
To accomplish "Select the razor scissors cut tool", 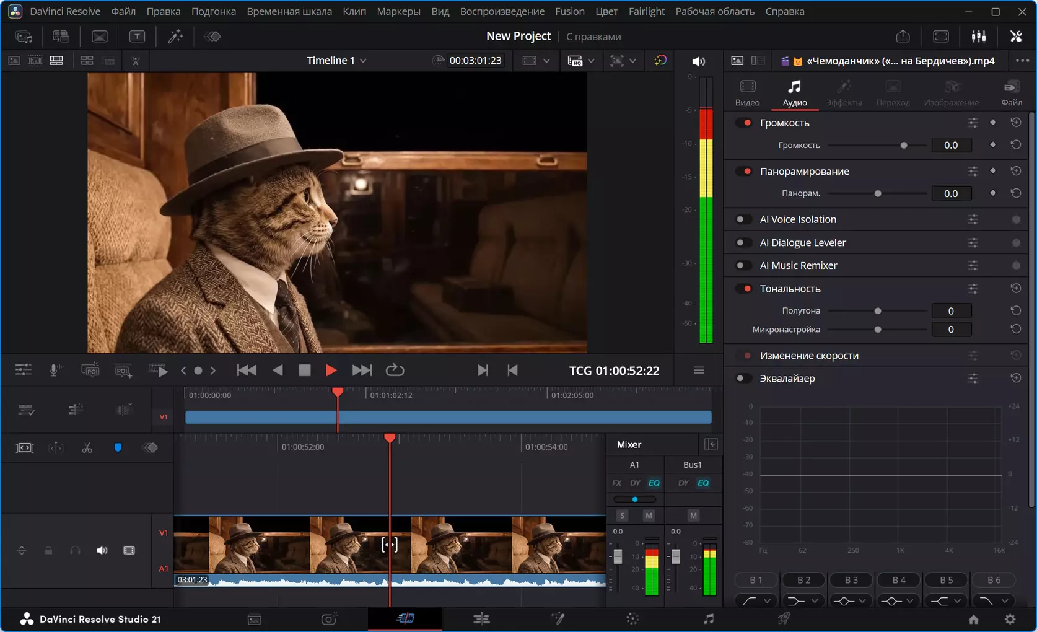I will tap(87, 448).
